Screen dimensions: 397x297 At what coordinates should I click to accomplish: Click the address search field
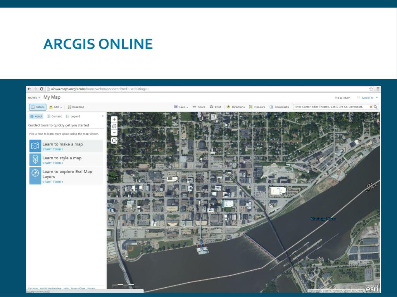coord(330,107)
